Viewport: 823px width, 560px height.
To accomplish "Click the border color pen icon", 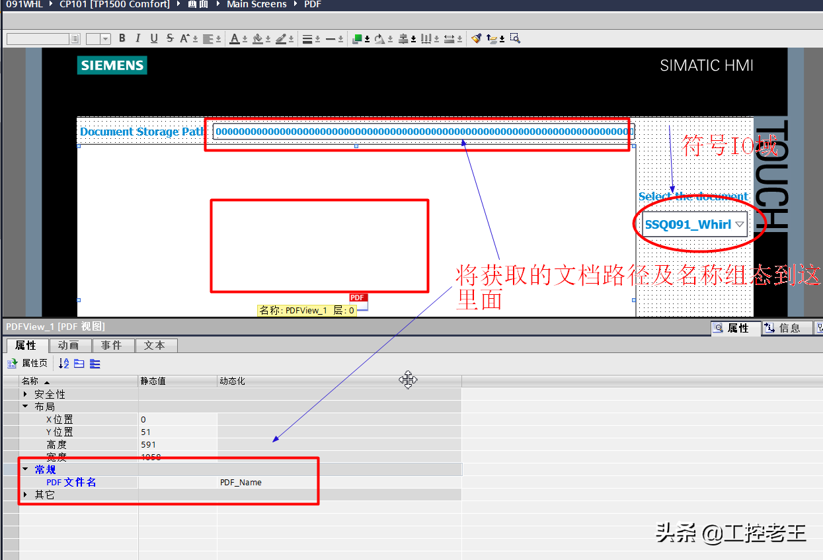I will pos(281,38).
